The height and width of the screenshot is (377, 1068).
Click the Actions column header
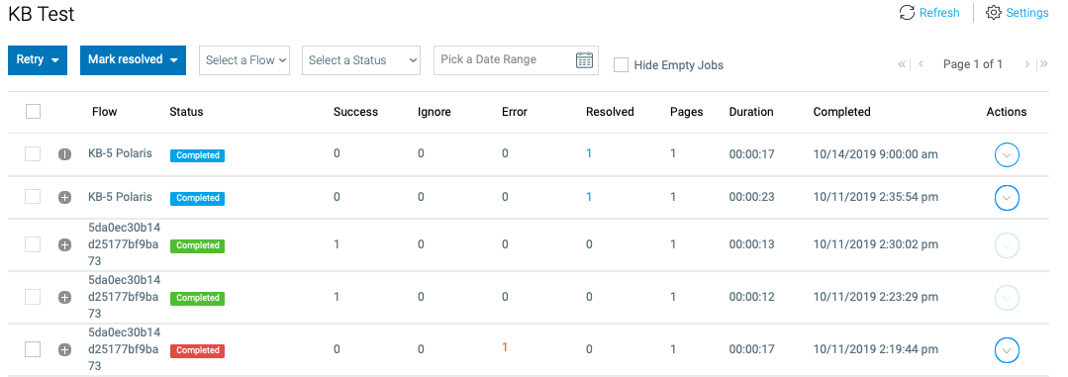coord(1007,112)
